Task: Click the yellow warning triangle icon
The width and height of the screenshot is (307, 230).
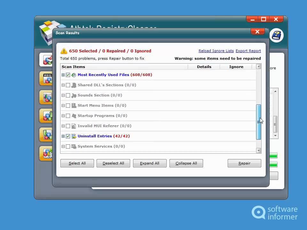Action: [64, 51]
